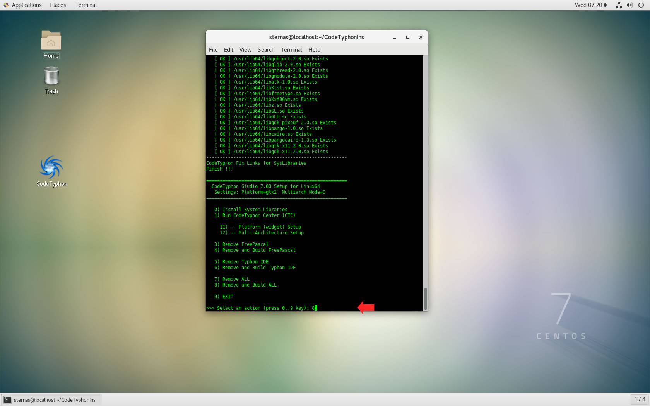The height and width of the screenshot is (406, 650).
Task: Click the libgthread-2.0.so Exists line
Action: click(271, 70)
